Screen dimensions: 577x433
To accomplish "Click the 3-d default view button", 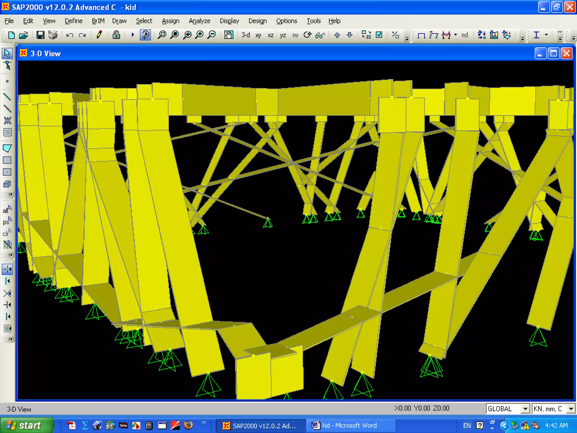I will point(245,35).
